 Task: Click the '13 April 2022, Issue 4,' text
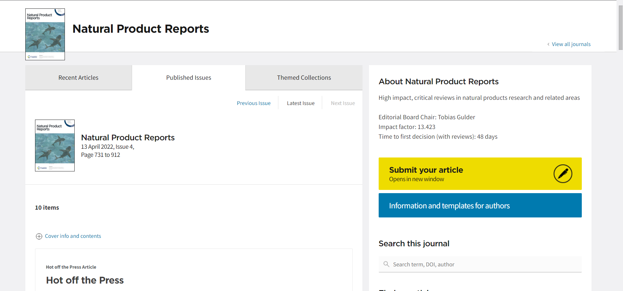108,147
